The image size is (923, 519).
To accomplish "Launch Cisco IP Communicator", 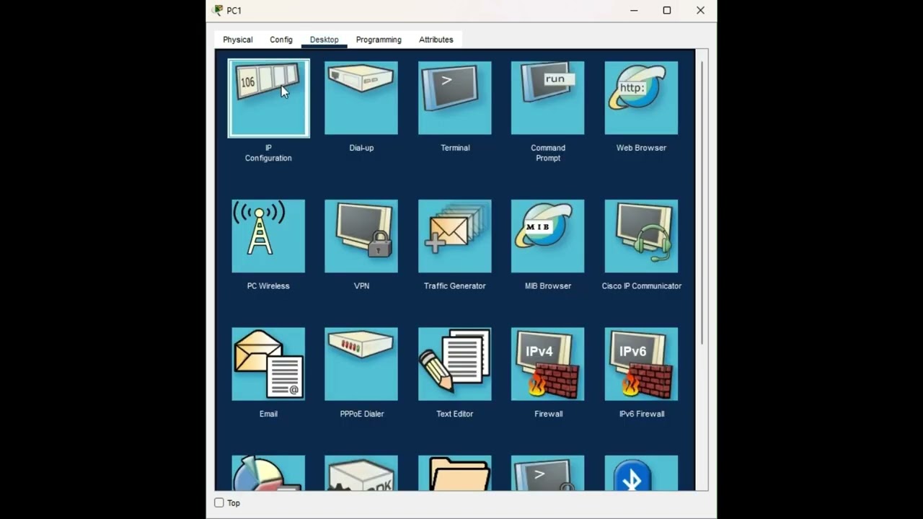I will pos(641,236).
